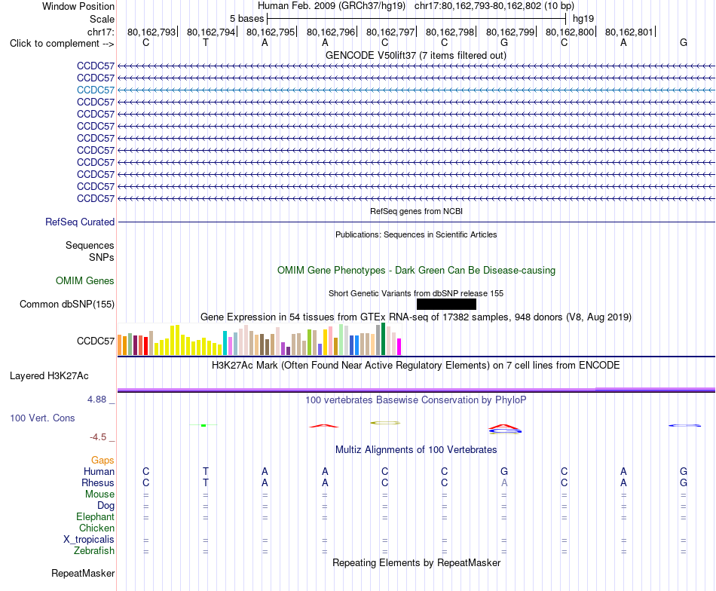Click the Zebrafish alignment row label
The image size is (716, 591).
(94, 550)
